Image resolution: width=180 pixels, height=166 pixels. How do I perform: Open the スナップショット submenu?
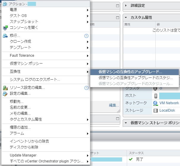tap(46, 22)
